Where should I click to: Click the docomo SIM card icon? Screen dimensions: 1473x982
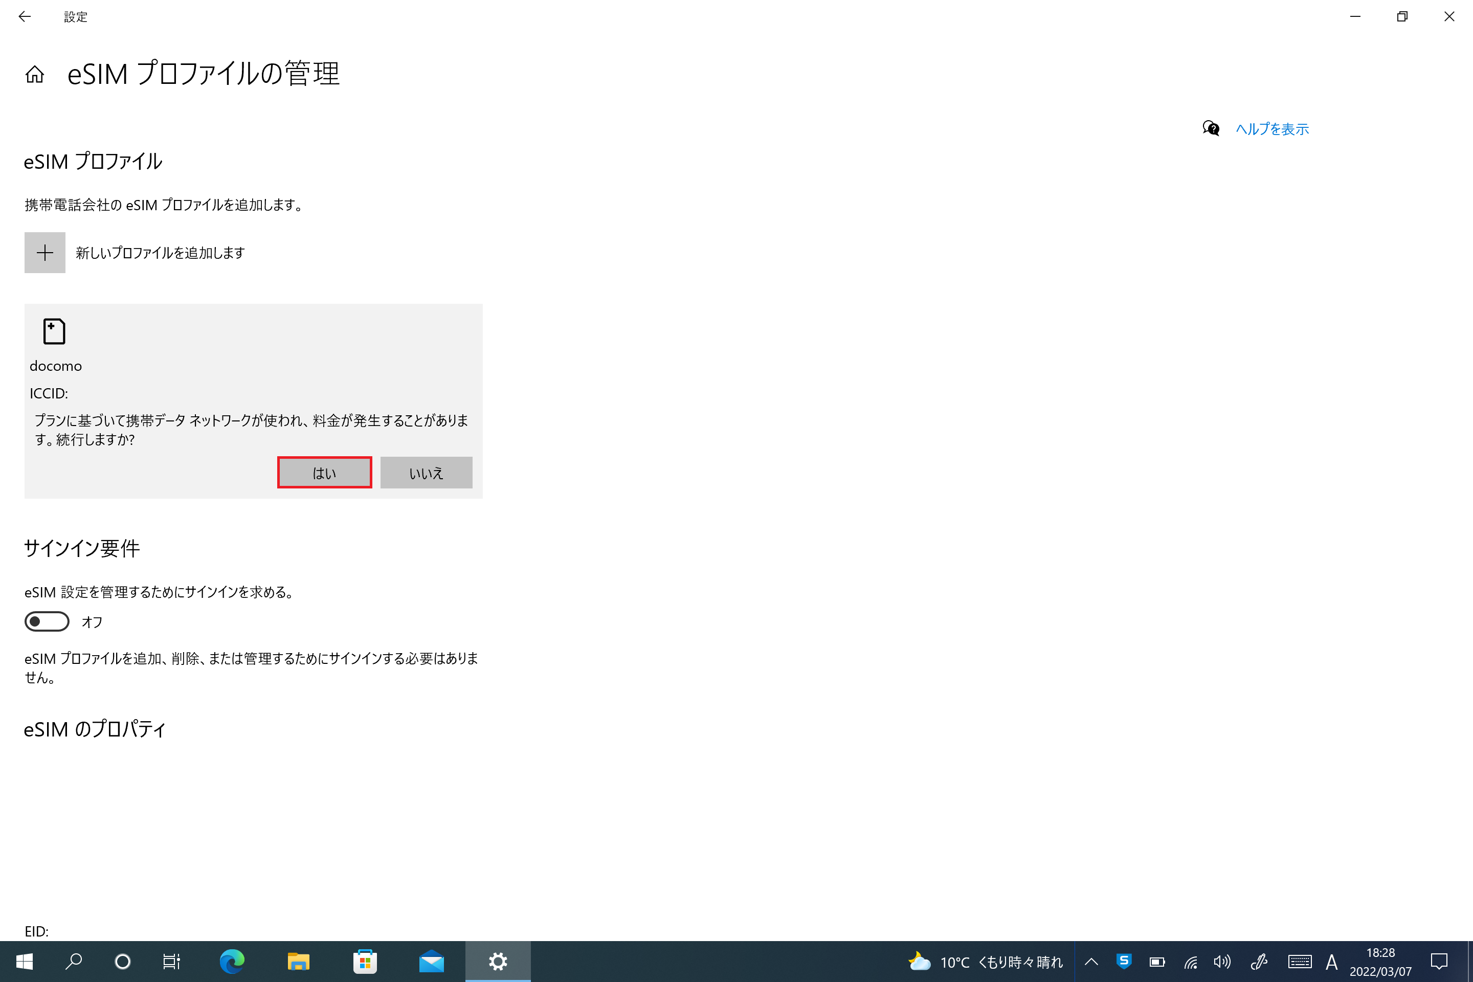coord(54,331)
